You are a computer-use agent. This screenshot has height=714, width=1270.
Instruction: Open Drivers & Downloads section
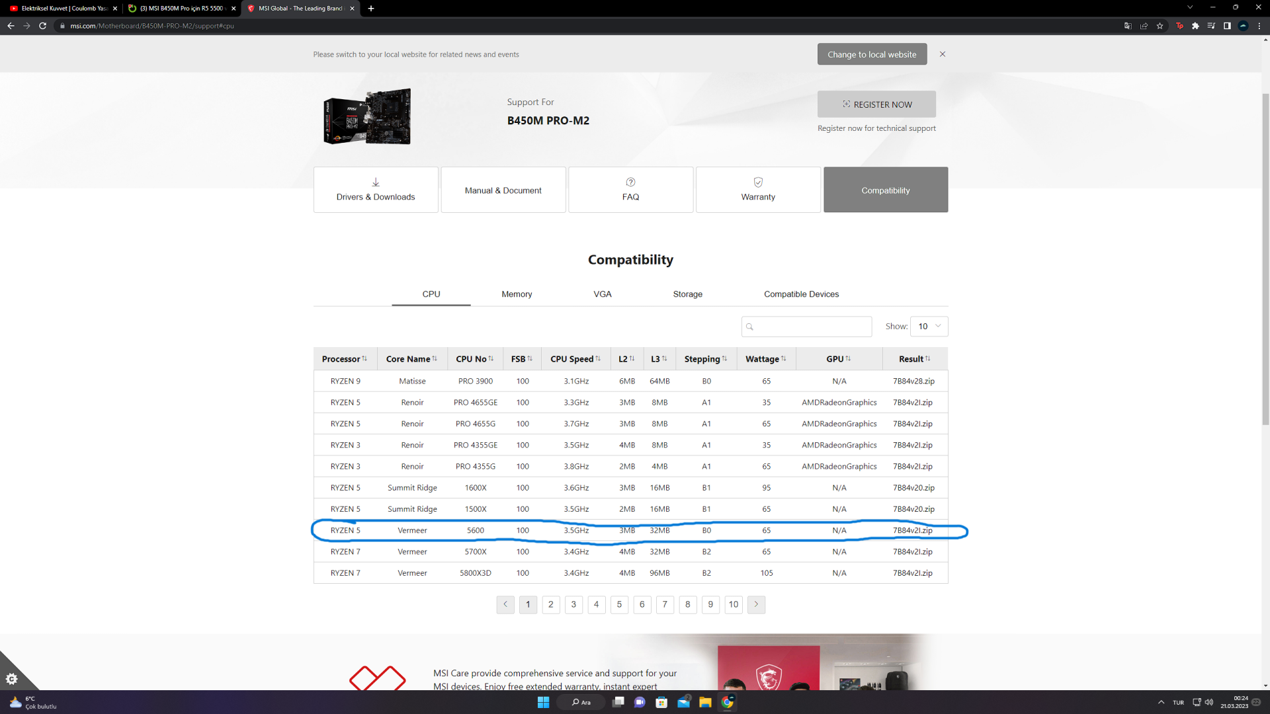tap(376, 190)
